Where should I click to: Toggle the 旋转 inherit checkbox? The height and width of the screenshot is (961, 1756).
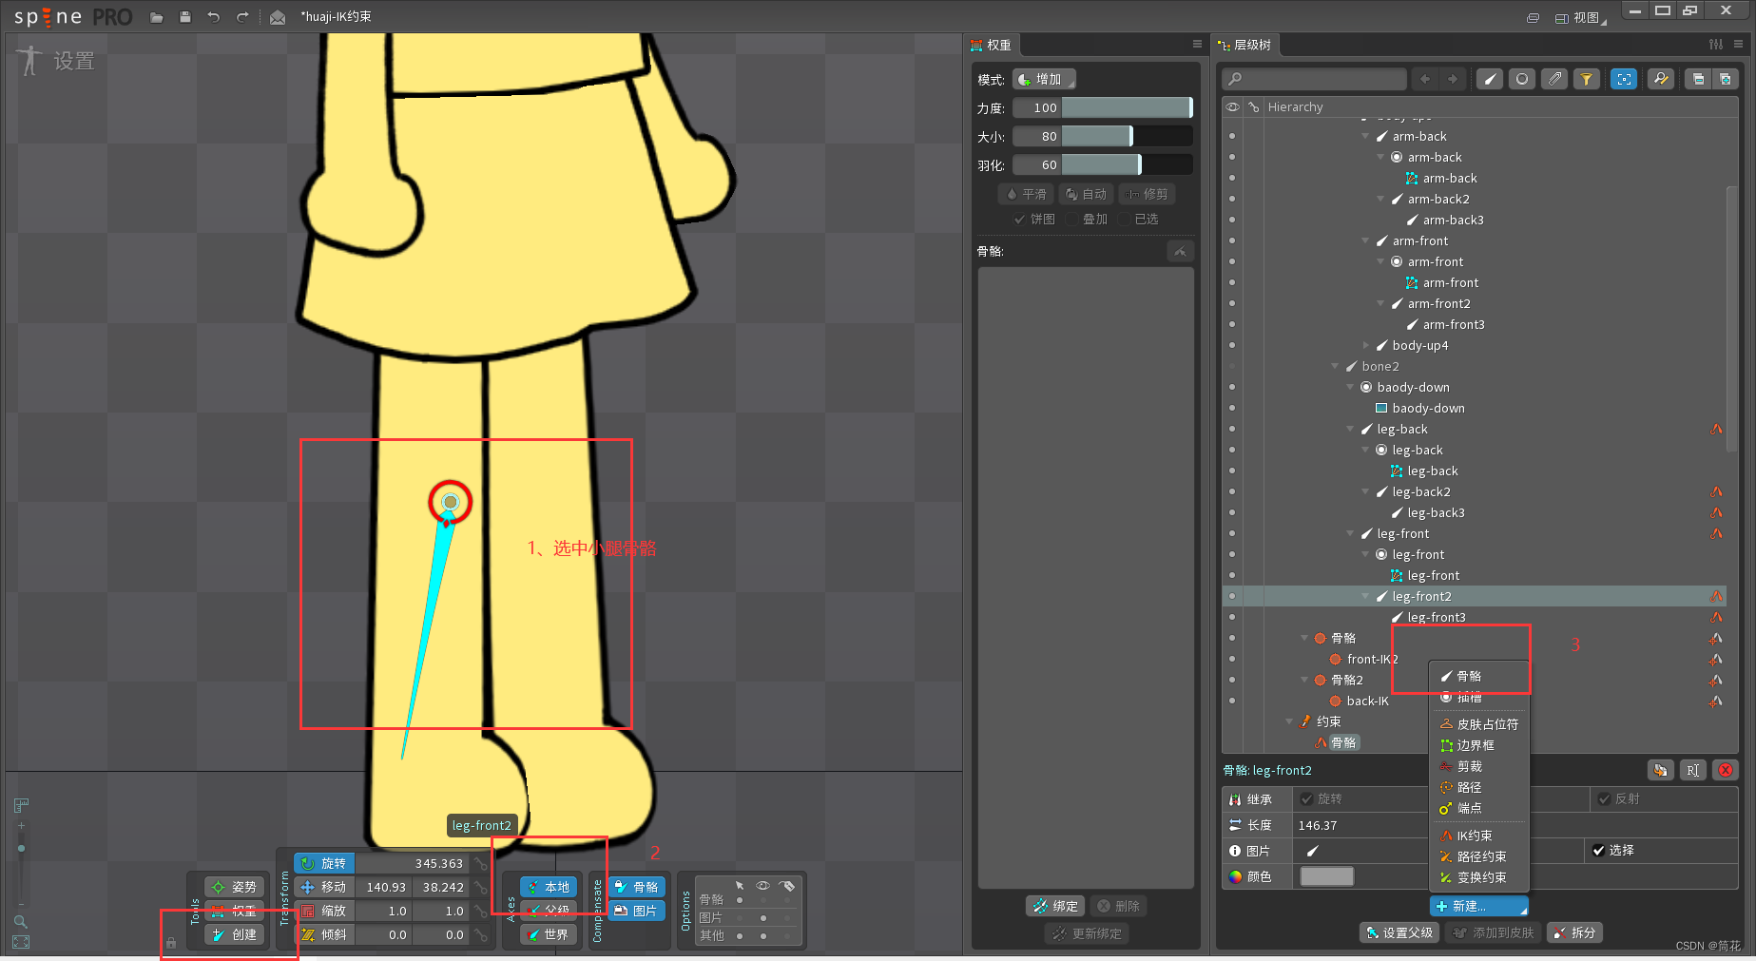[x=1306, y=798]
